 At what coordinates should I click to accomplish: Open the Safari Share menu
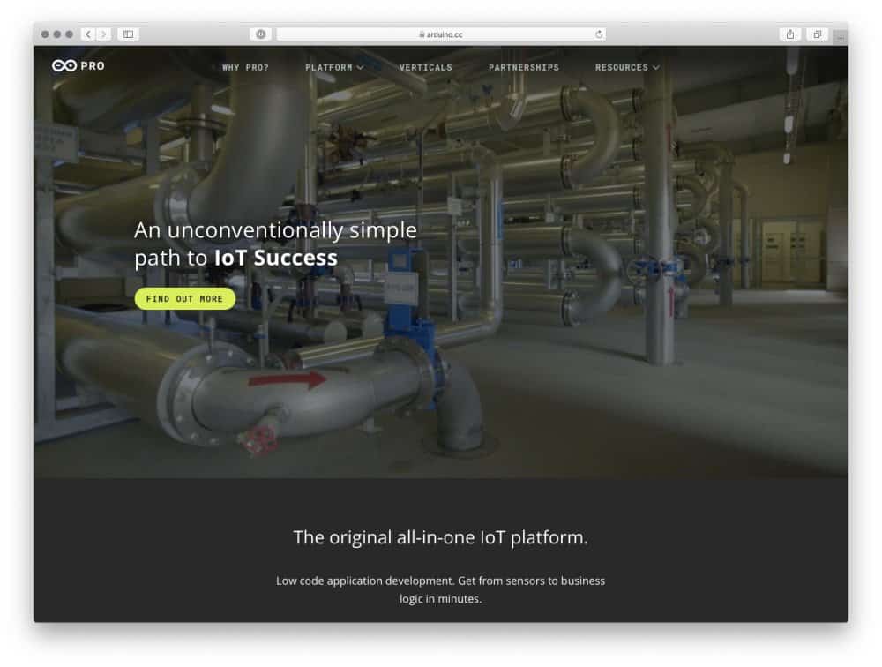click(x=790, y=34)
